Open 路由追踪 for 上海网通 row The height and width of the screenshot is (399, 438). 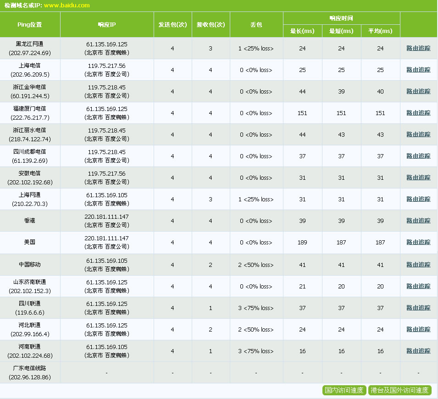pos(418,199)
